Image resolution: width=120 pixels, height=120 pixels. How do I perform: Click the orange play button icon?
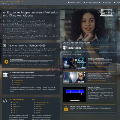[x=6, y=62]
